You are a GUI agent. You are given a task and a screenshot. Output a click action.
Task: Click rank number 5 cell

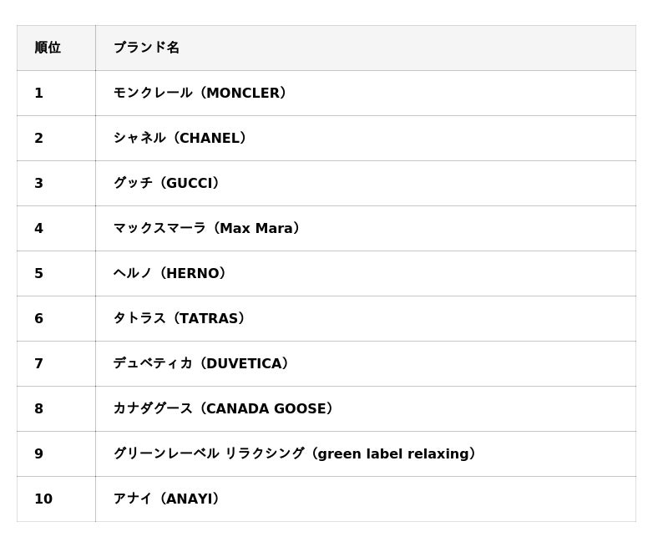(39, 273)
